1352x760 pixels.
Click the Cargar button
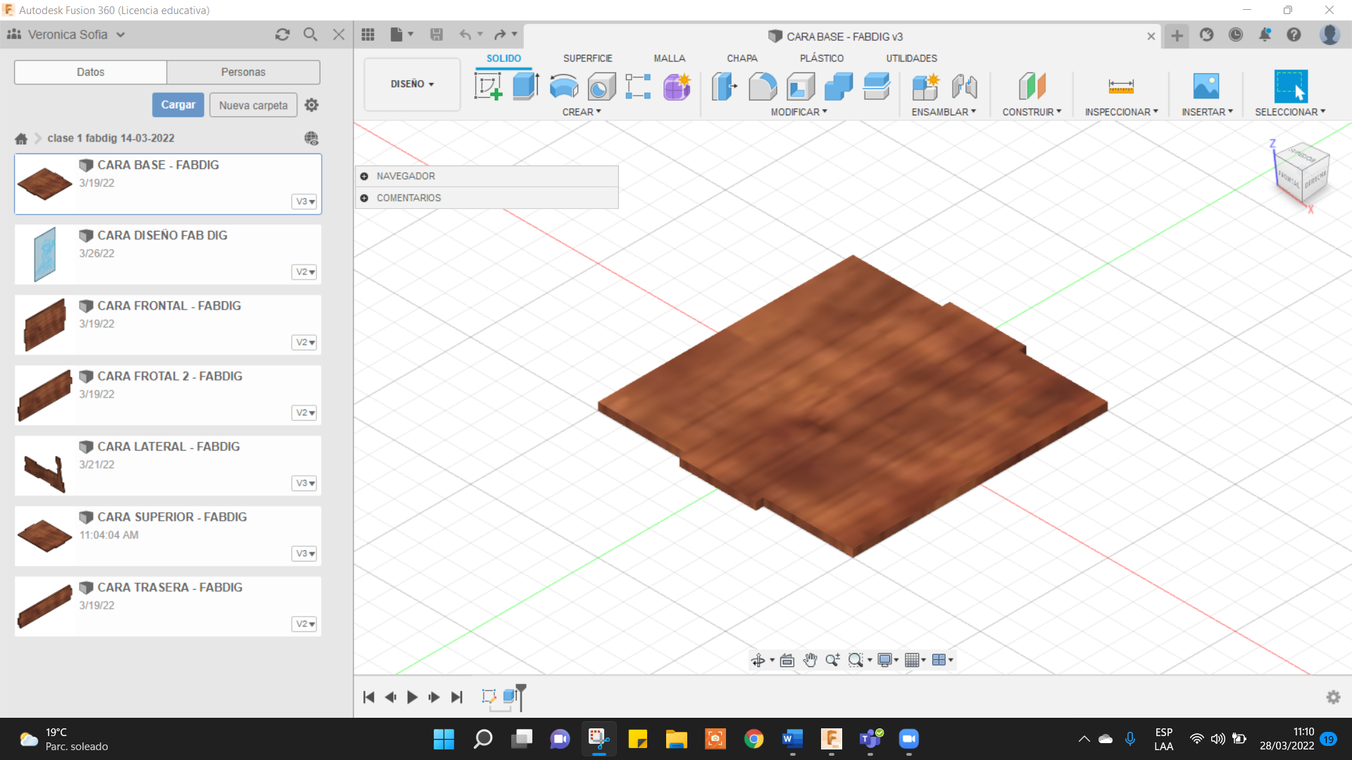click(x=178, y=105)
